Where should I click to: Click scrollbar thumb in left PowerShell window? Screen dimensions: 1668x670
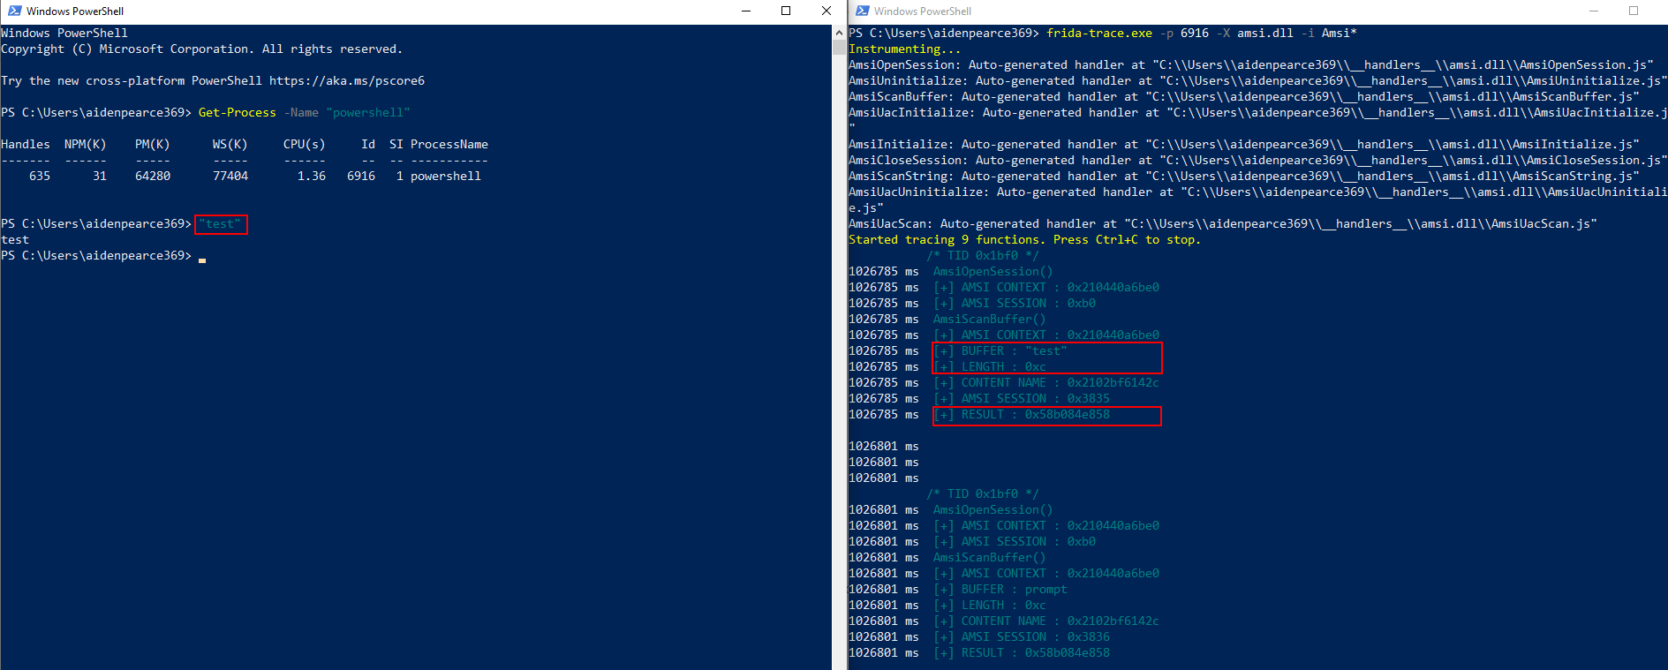[839, 47]
